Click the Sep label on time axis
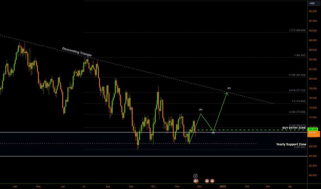The height and width of the screenshot is (189, 321). coord(131,187)
